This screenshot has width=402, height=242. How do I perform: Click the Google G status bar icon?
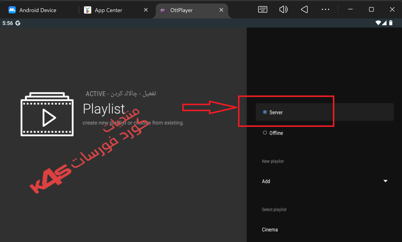18,23
